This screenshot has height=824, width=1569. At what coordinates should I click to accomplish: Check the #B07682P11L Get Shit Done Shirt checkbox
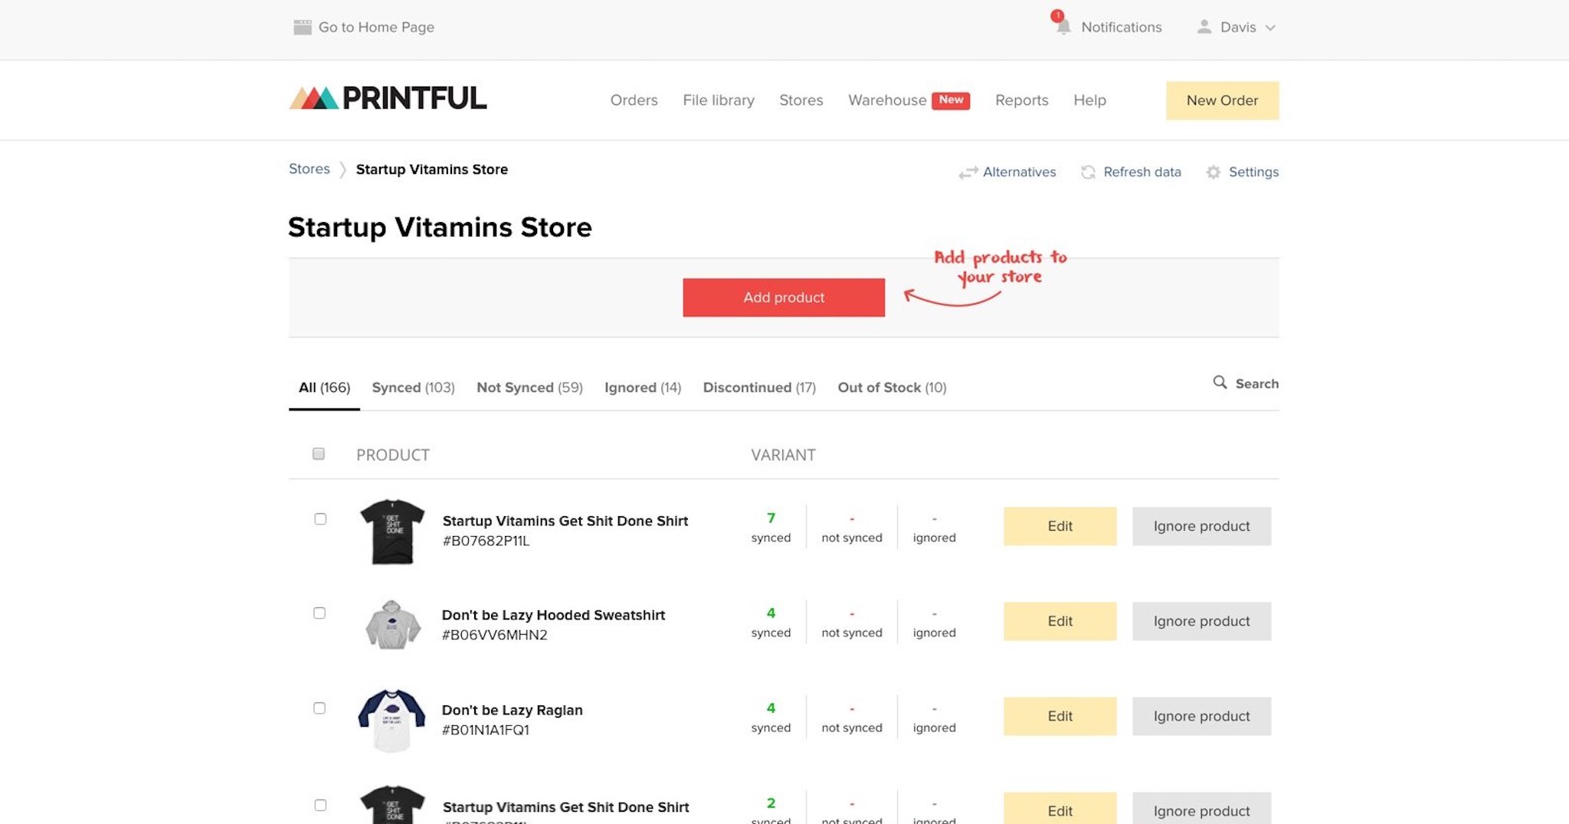point(320,518)
